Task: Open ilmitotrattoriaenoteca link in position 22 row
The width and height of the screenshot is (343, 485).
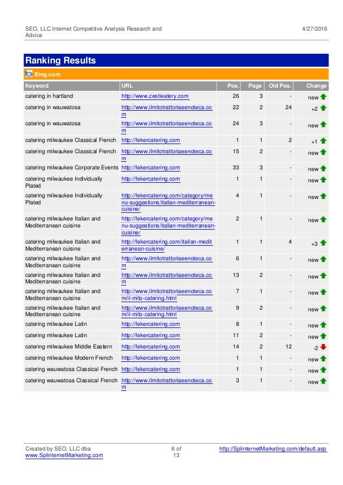Action: coord(167,111)
